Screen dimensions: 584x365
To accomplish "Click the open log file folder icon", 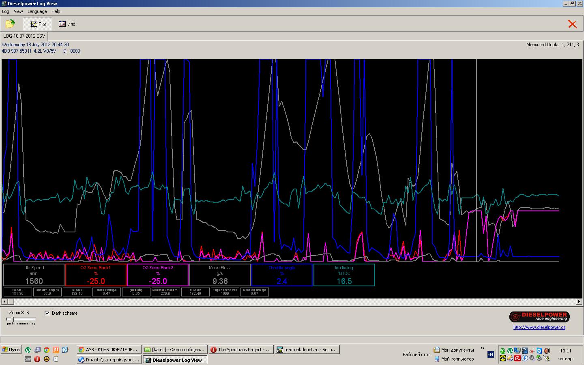I will click(x=10, y=24).
